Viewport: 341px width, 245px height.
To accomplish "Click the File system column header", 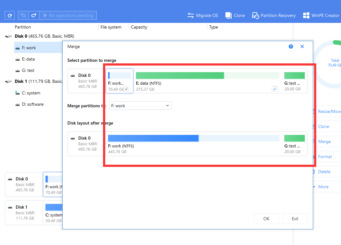I will tap(111, 27).
